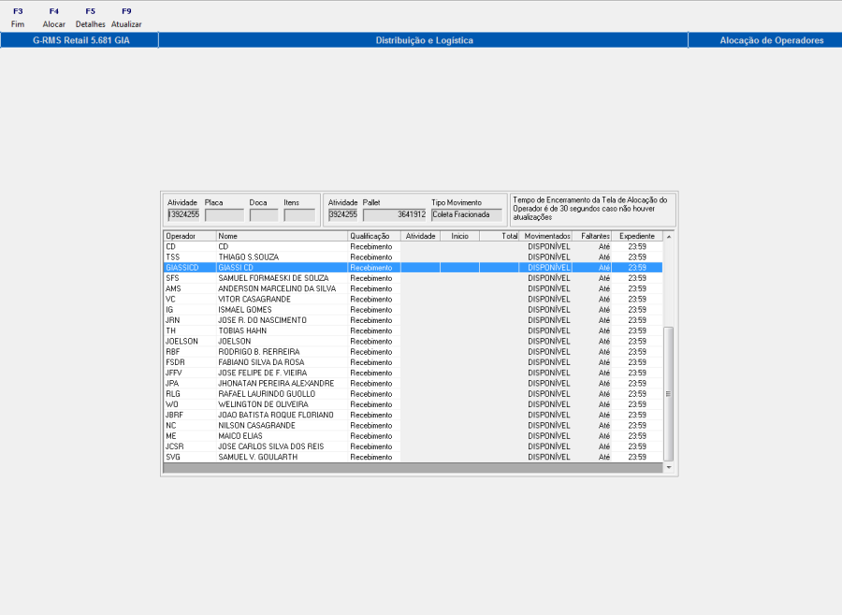The width and height of the screenshot is (842, 615).
Task: Click operator code FSDR
Action: (175, 362)
